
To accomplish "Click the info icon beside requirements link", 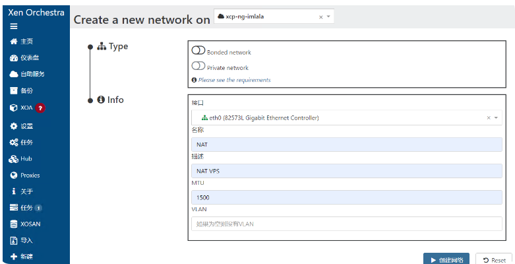I will [194, 80].
